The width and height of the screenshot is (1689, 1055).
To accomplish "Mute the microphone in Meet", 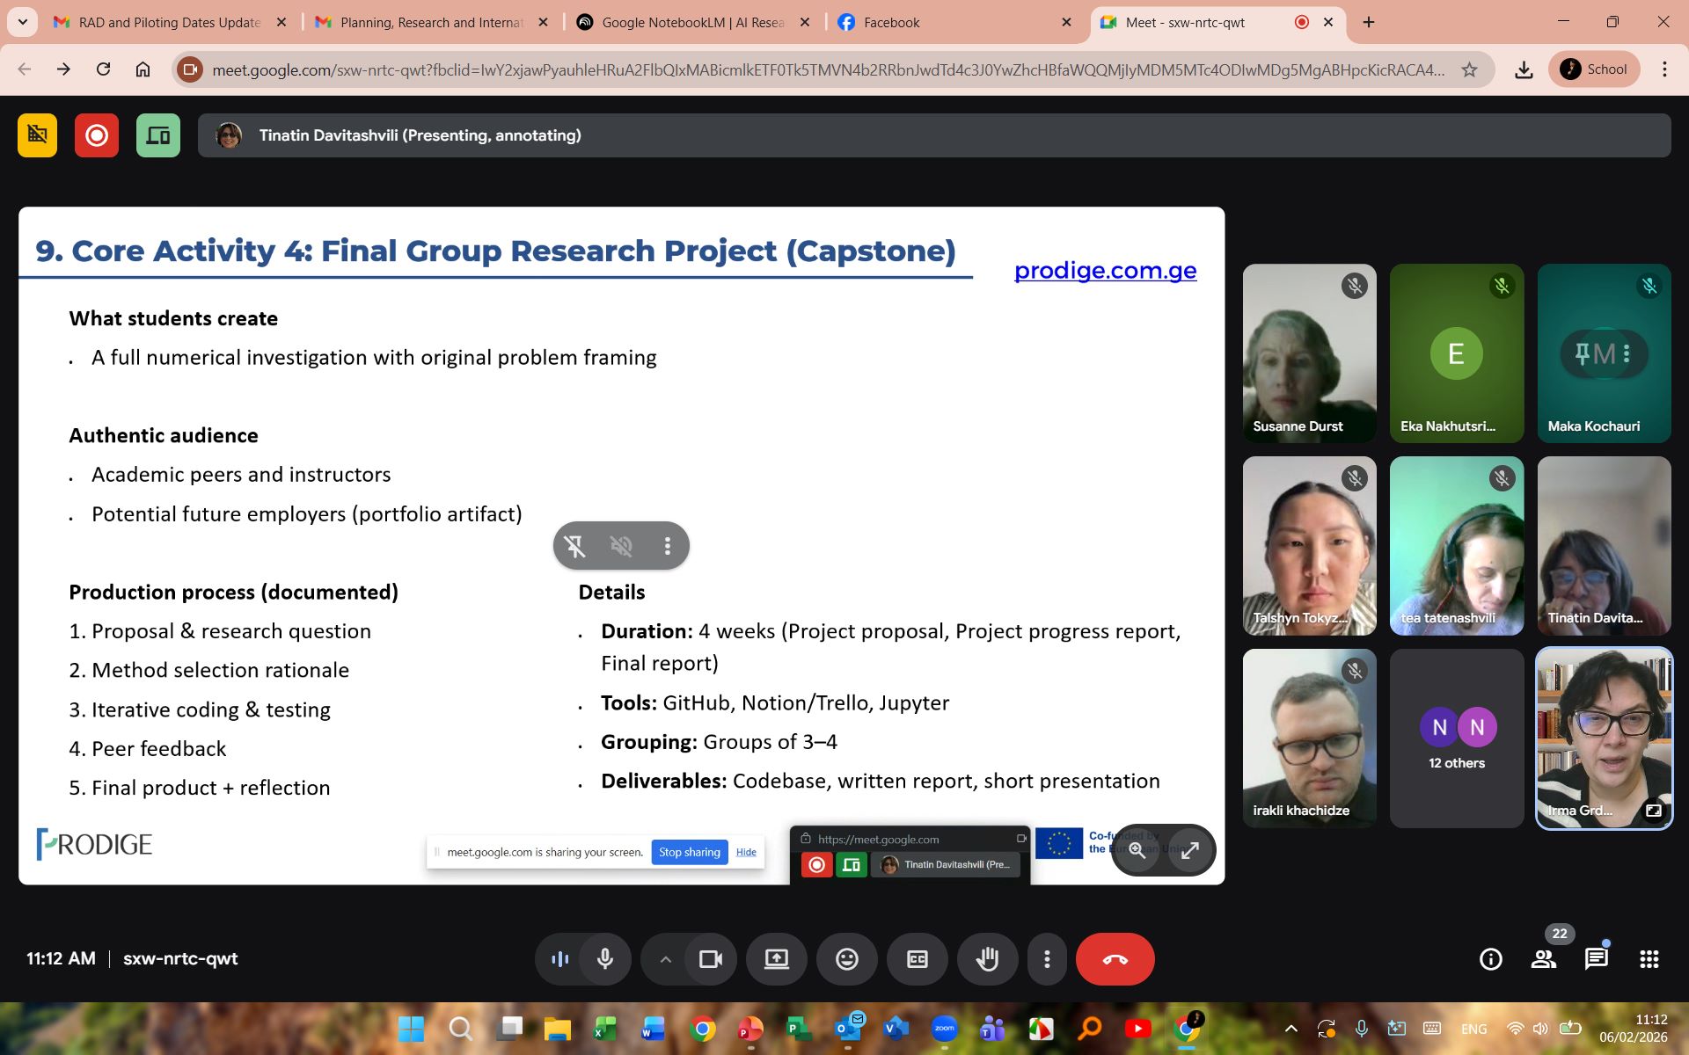I will click(x=605, y=959).
